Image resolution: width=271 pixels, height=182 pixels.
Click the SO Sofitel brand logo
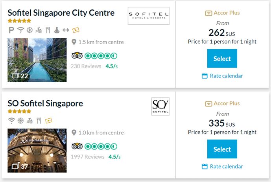(160, 107)
